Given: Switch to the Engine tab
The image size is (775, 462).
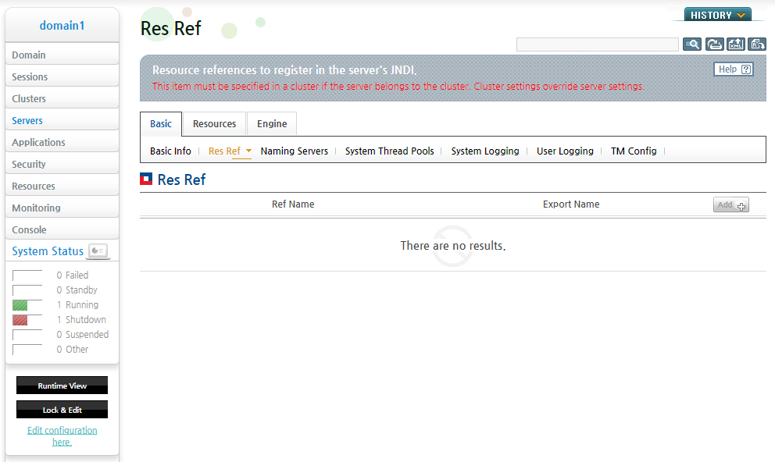Looking at the screenshot, I should coord(272,124).
